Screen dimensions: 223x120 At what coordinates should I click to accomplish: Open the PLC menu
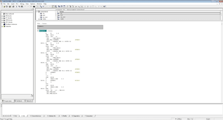[17, 4]
